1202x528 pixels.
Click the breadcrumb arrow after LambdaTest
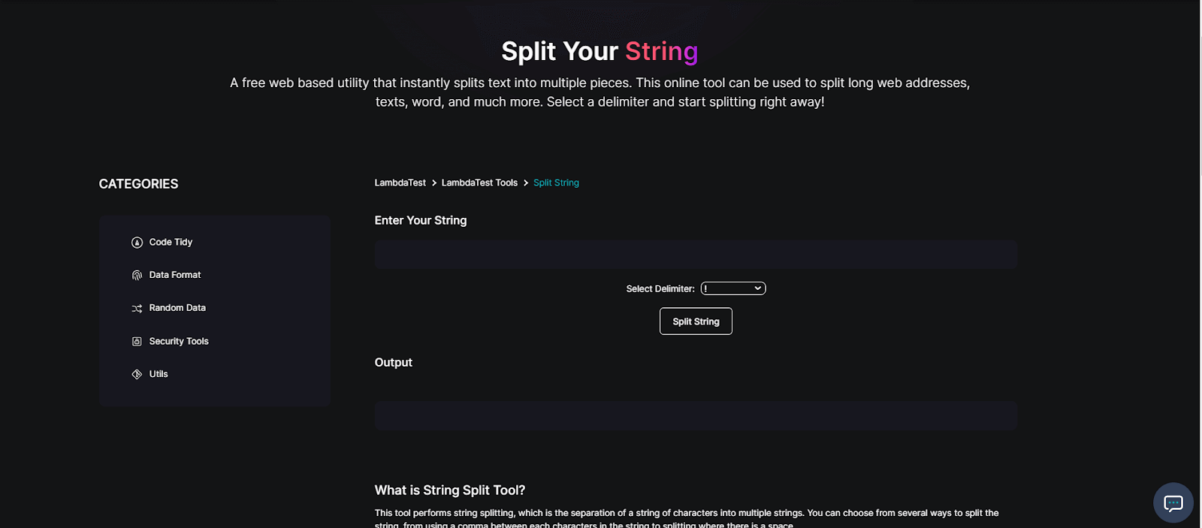click(433, 183)
